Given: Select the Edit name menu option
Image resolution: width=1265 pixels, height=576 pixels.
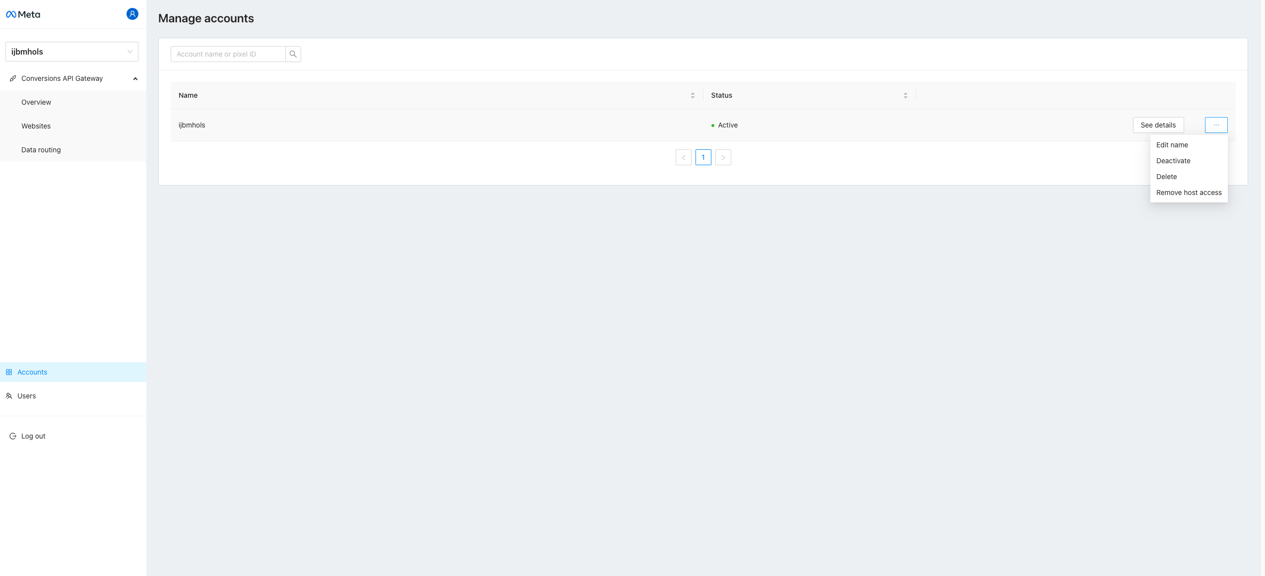Looking at the screenshot, I should tap(1172, 145).
